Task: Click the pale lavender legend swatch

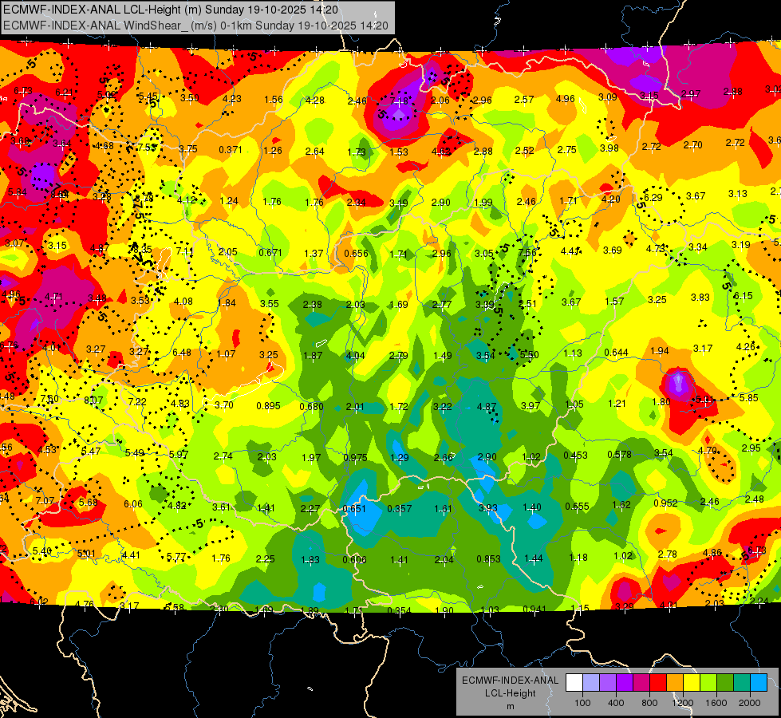Action: coord(591,683)
